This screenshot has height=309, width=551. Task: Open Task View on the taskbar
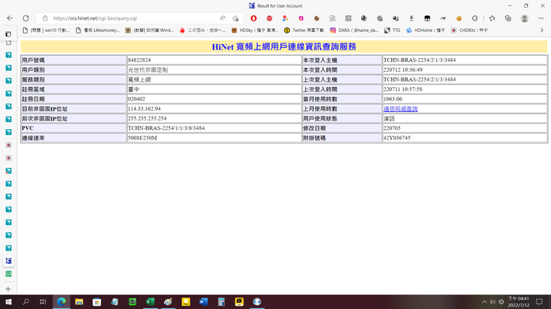[x=43, y=301]
